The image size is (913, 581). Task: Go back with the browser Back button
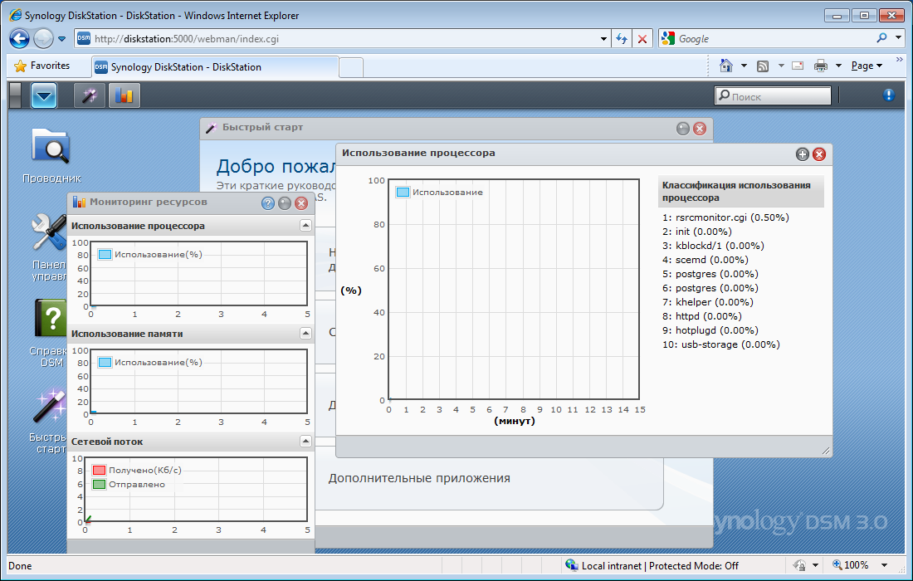click(19, 39)
